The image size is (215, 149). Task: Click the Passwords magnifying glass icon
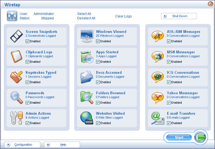click(16, 98)
